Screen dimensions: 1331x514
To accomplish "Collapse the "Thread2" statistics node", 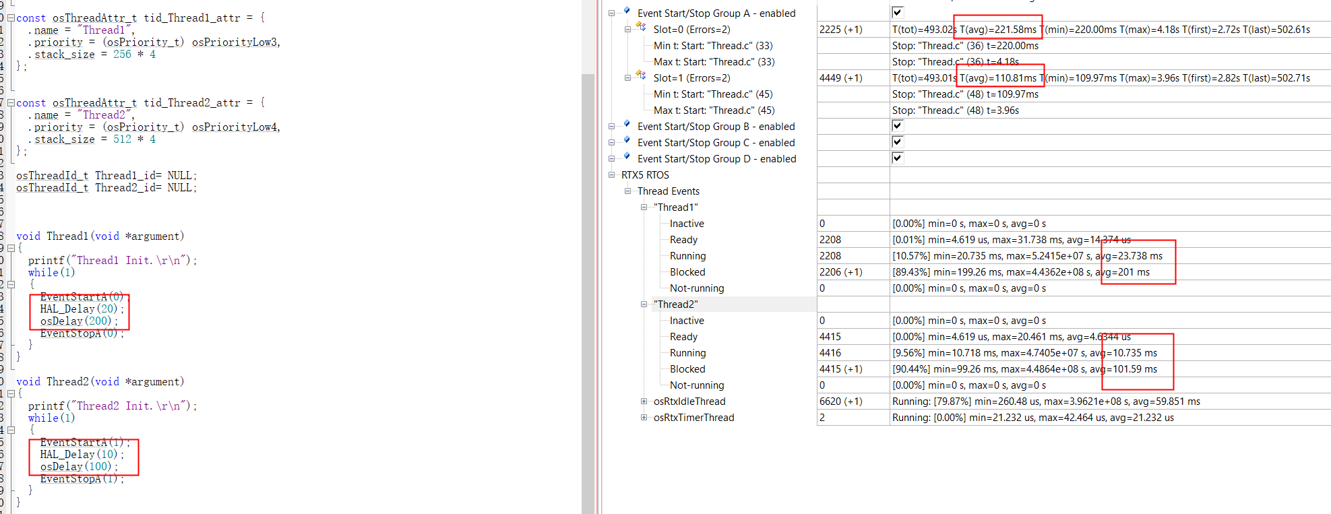I will coord(644,304).
